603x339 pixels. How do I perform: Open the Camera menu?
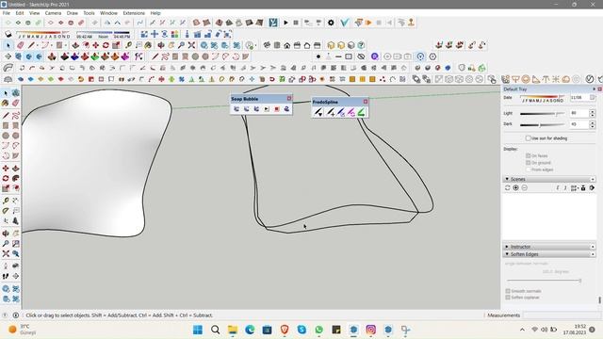(53, 13)
